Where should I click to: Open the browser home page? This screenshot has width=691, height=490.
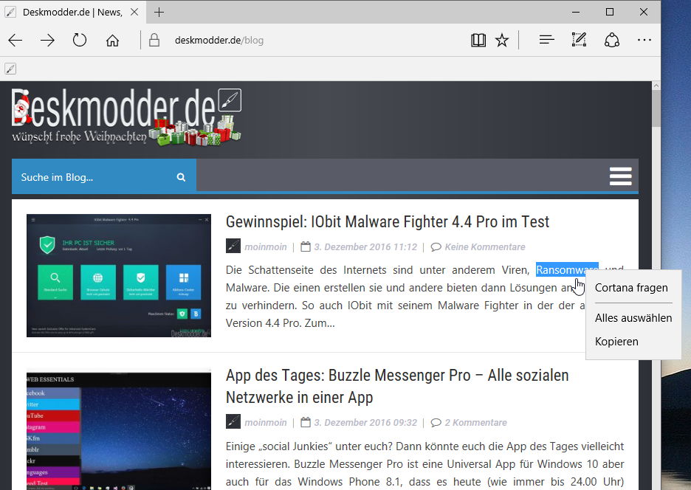coord(112,41)
